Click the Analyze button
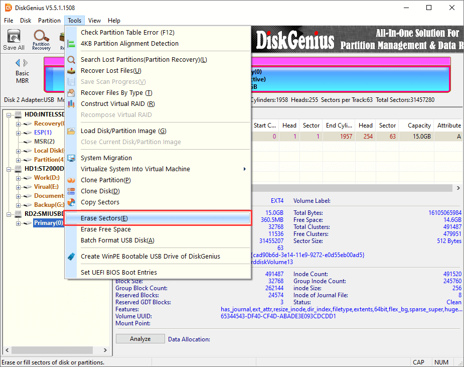The height and width of the screenshot is (367, 464). (x=140, y=339)
